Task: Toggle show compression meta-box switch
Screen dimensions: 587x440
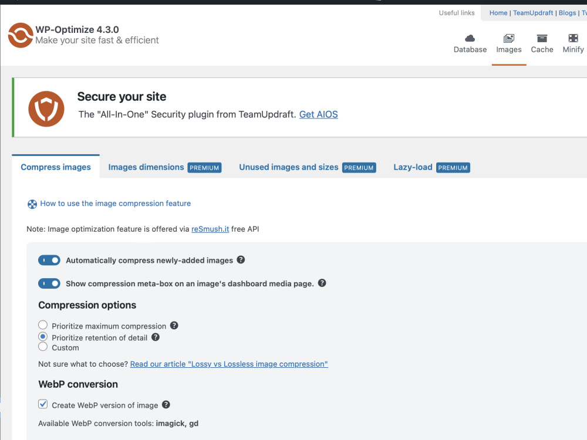Action: 49,283
